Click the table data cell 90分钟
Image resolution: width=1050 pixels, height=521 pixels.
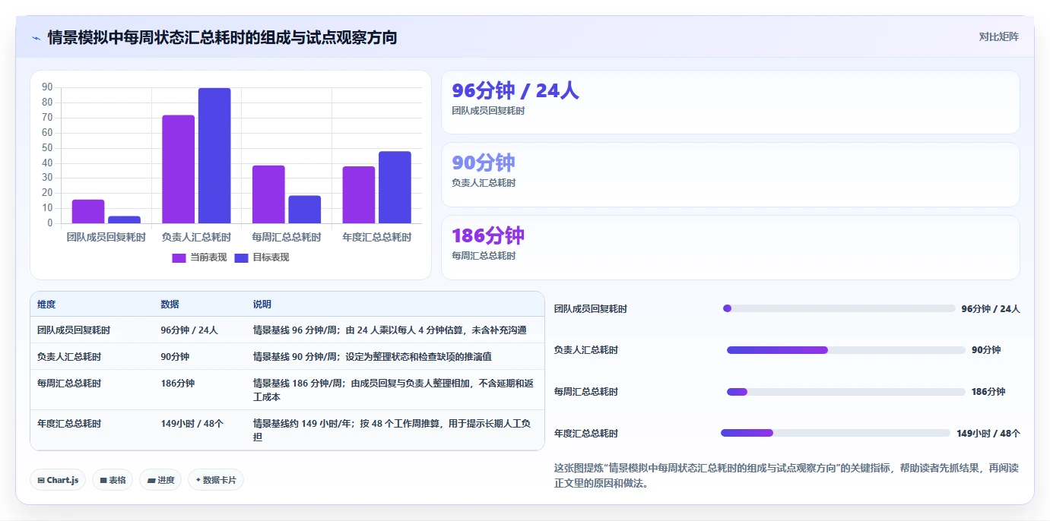point(175,356)
